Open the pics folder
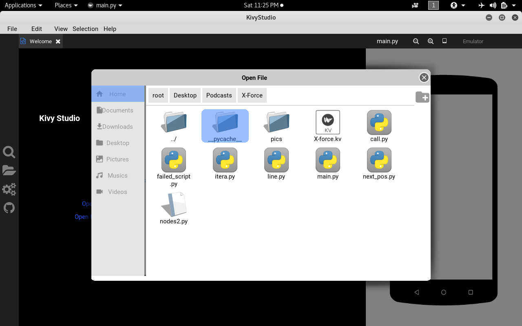The height and width of the screenshot is (326, 522). click(276, 126)
